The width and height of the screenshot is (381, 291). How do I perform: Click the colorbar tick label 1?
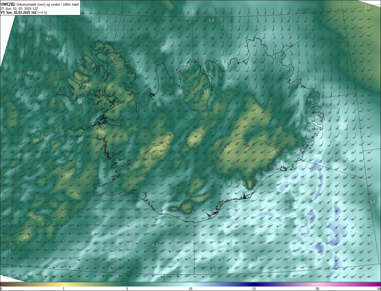pos(64,289)
